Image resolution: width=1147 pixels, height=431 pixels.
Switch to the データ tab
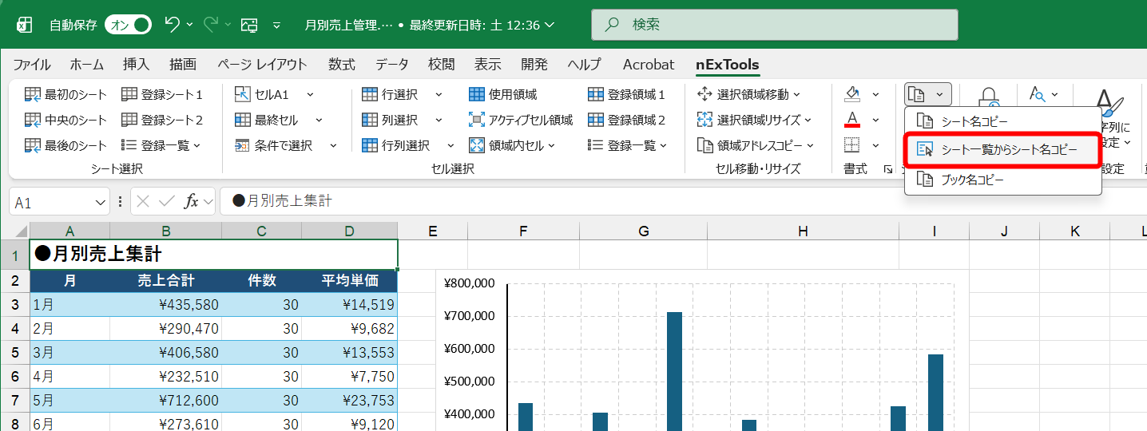point(392,65)
